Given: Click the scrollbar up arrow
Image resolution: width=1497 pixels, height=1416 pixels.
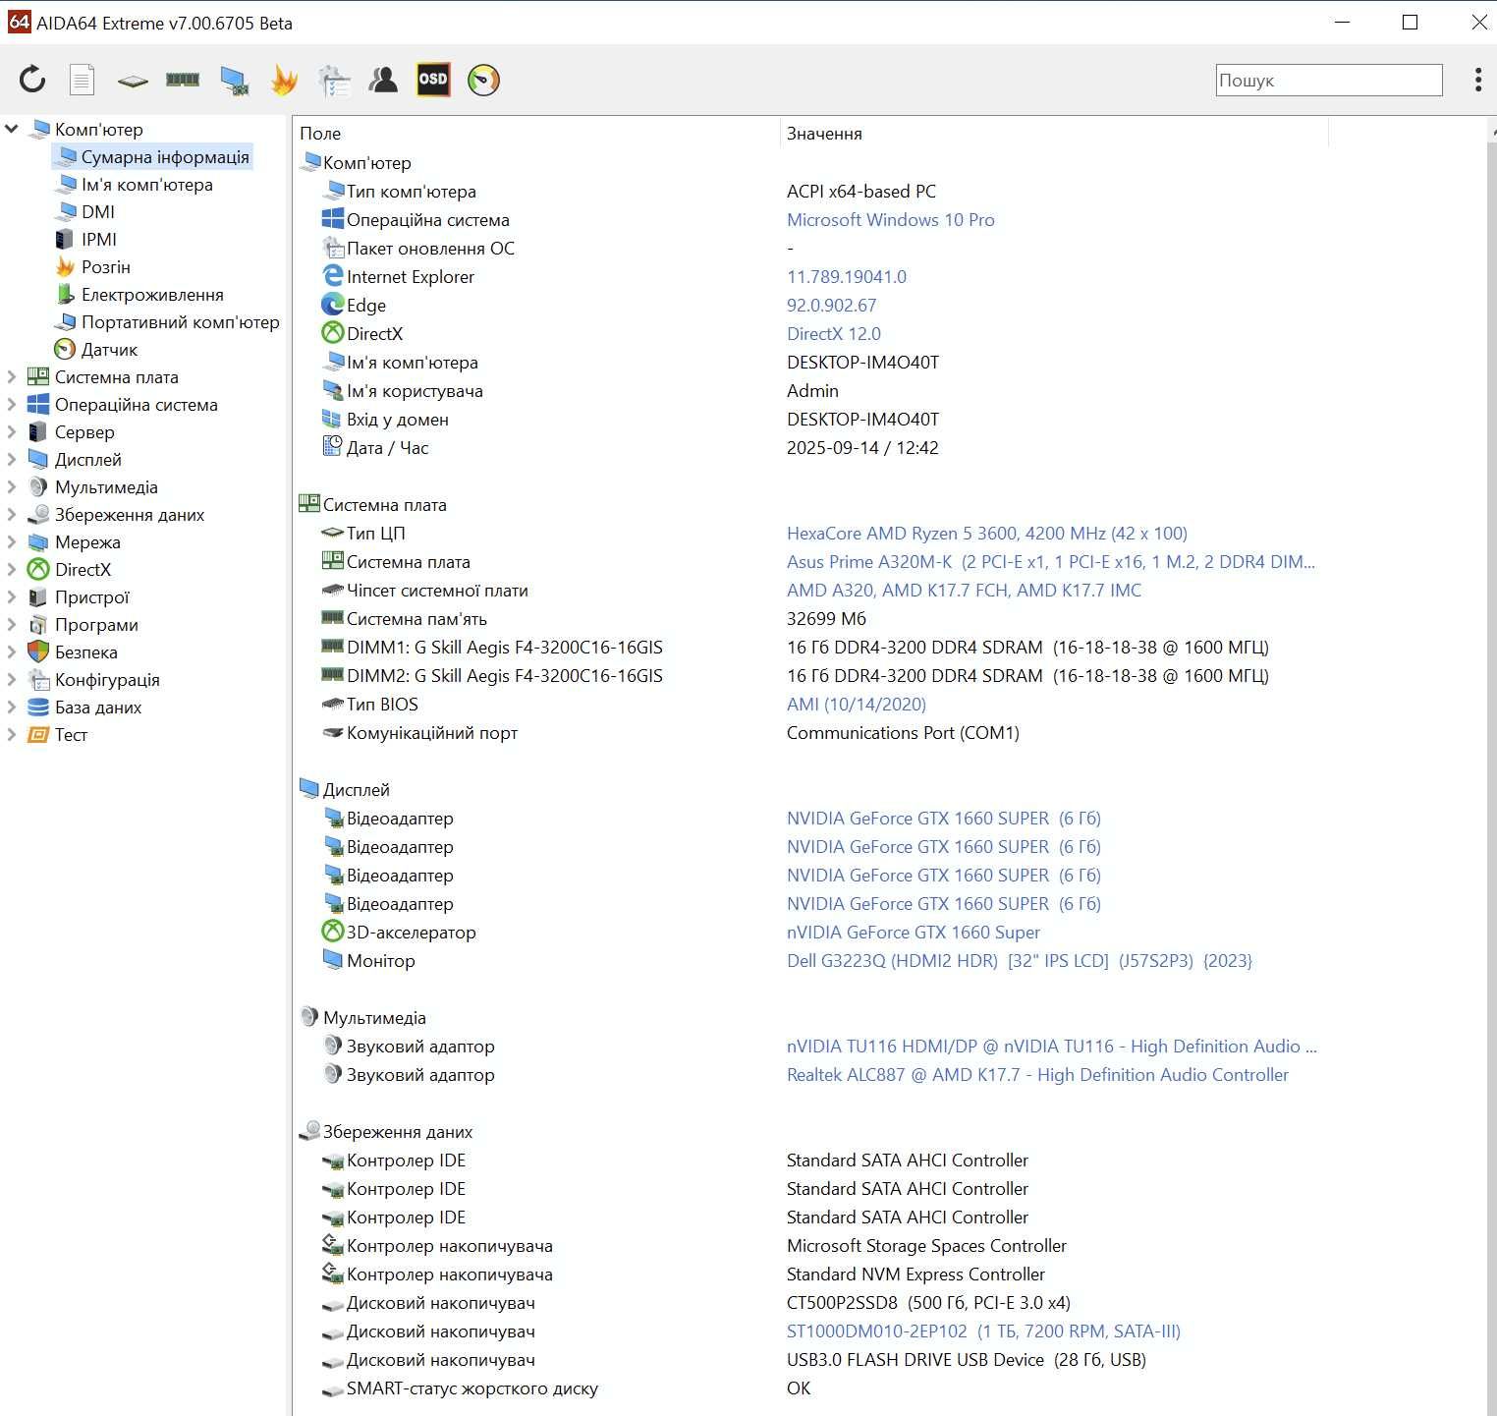Looking at the screenshot, I should tap(1492, 132).
